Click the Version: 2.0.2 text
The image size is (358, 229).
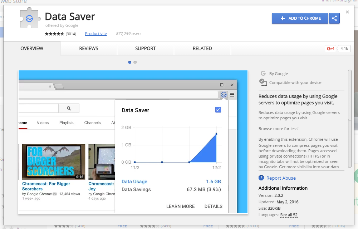point(271,195)
